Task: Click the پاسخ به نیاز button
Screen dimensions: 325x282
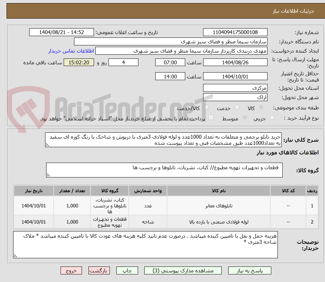Action: 250,270
